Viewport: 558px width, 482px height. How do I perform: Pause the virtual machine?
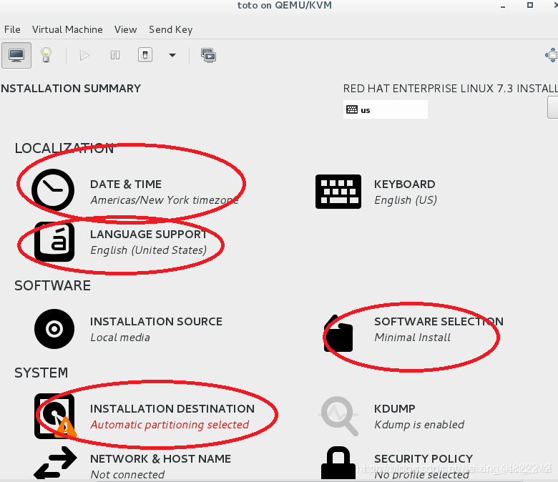coord(115,56)
